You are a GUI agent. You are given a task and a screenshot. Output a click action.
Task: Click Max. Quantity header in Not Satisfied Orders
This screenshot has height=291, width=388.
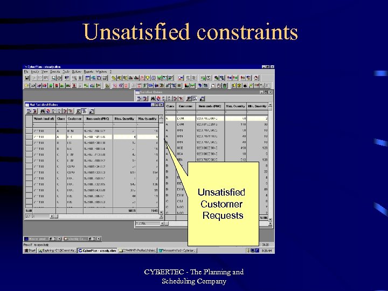point(124,119)
